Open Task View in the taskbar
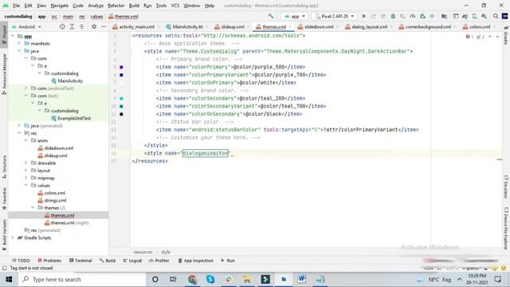 [x=173, y=279]
